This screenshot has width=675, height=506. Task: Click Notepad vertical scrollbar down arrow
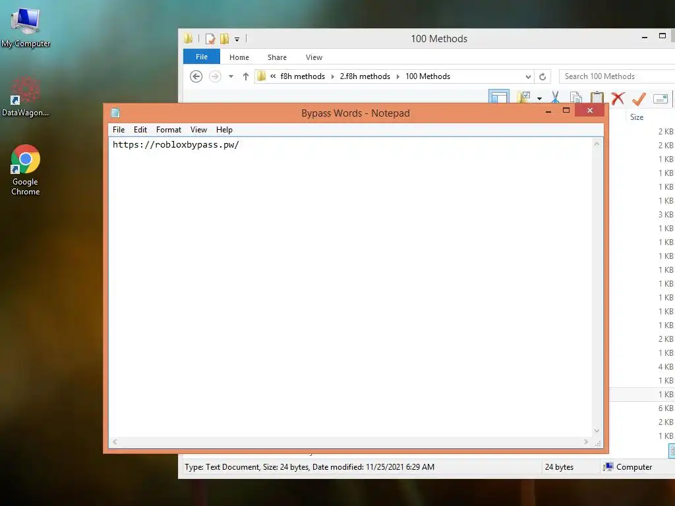(597, 431)
